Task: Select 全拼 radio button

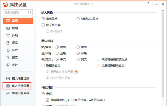Action: coord(43,94)
